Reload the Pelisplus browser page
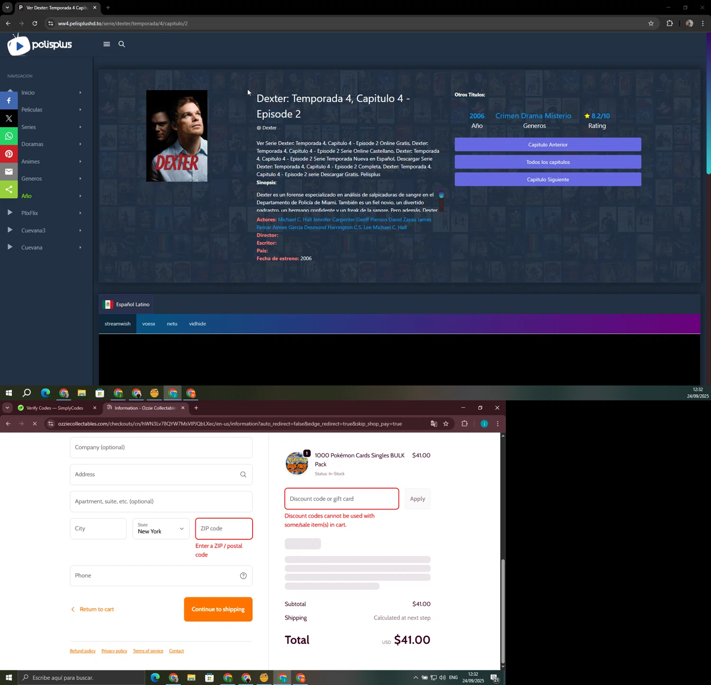Screen dimensions: 711x685 [35, 23]
